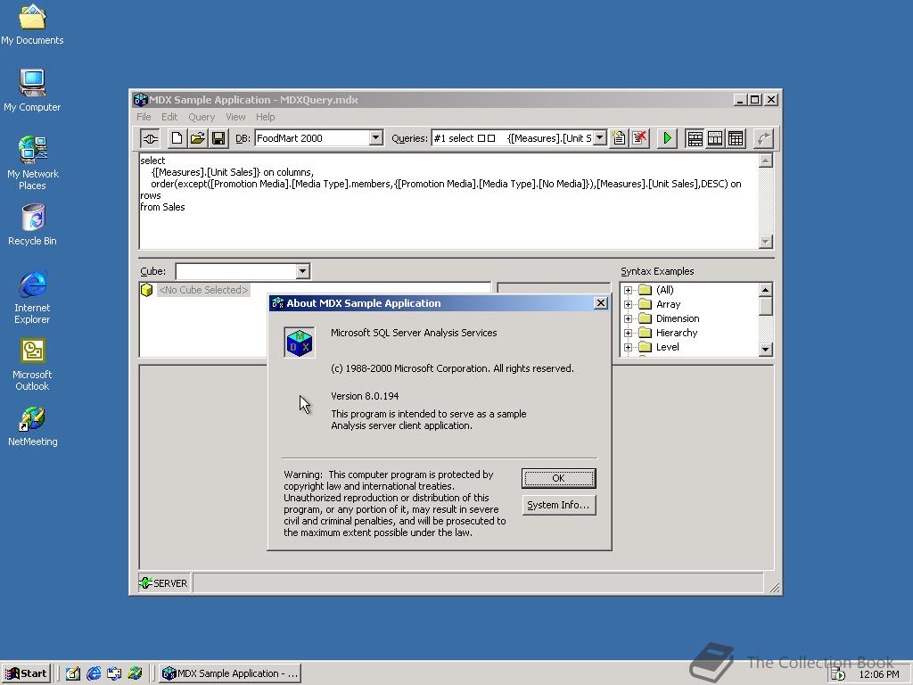Expand the Dimension syntax folder
The image size is (913, 685).
(x=628, y=318)
